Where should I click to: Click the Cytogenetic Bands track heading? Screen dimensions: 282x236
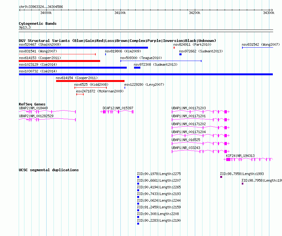click(38, 24)
